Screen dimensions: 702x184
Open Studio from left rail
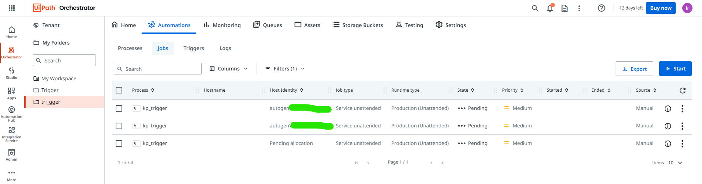(x=12, y=73)
